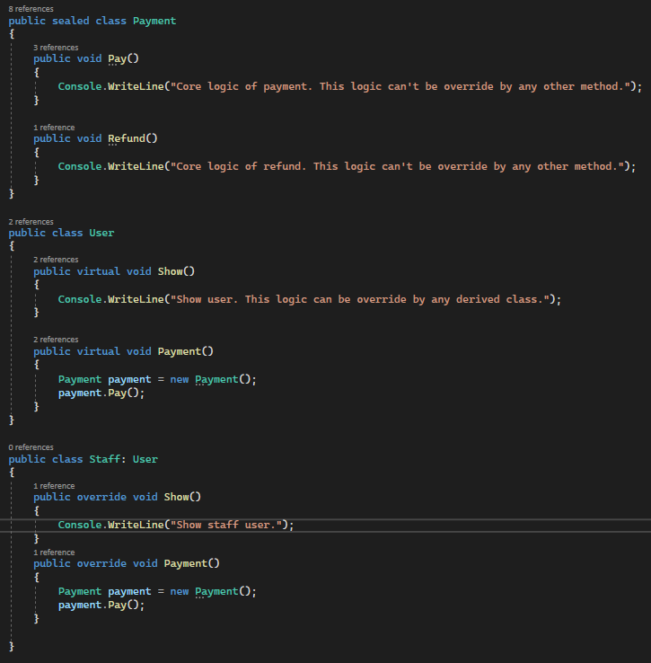Open "2 references" CodeLens above virtual Show method
This screenshot has height=663, width=651.
(x=56, y=260)
